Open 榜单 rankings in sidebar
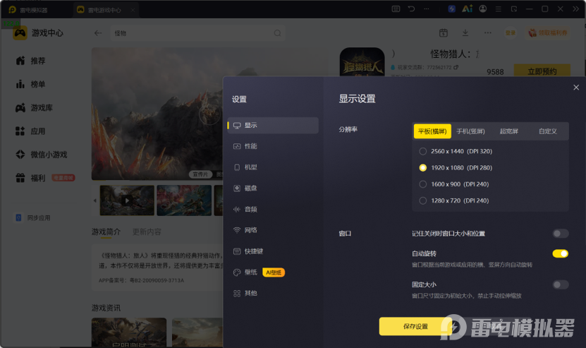Viewport: 586px width, 348px height. click(x=30, y=84)
